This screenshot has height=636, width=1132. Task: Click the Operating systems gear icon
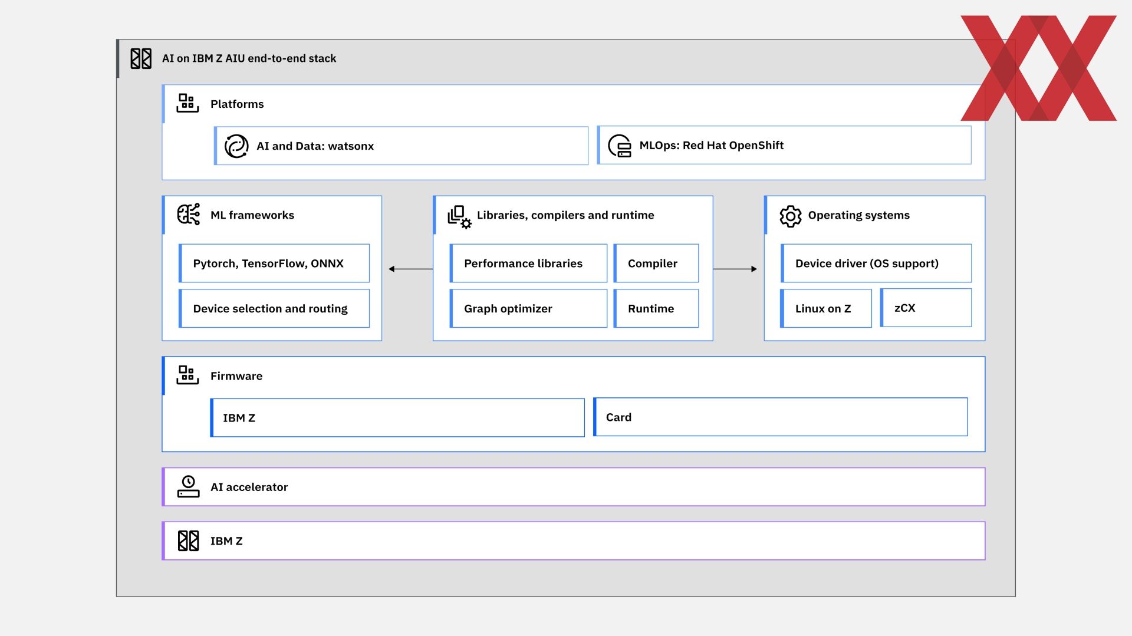click(791, 216)
